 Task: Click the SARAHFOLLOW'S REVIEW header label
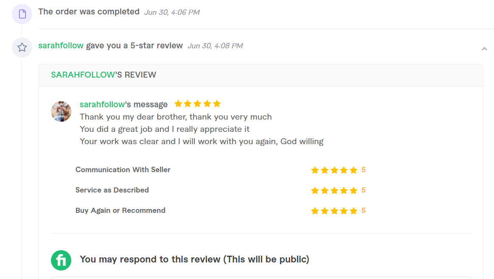103,75
